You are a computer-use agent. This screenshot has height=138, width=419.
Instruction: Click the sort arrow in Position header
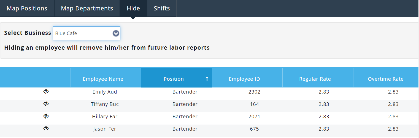pos(207,79)
